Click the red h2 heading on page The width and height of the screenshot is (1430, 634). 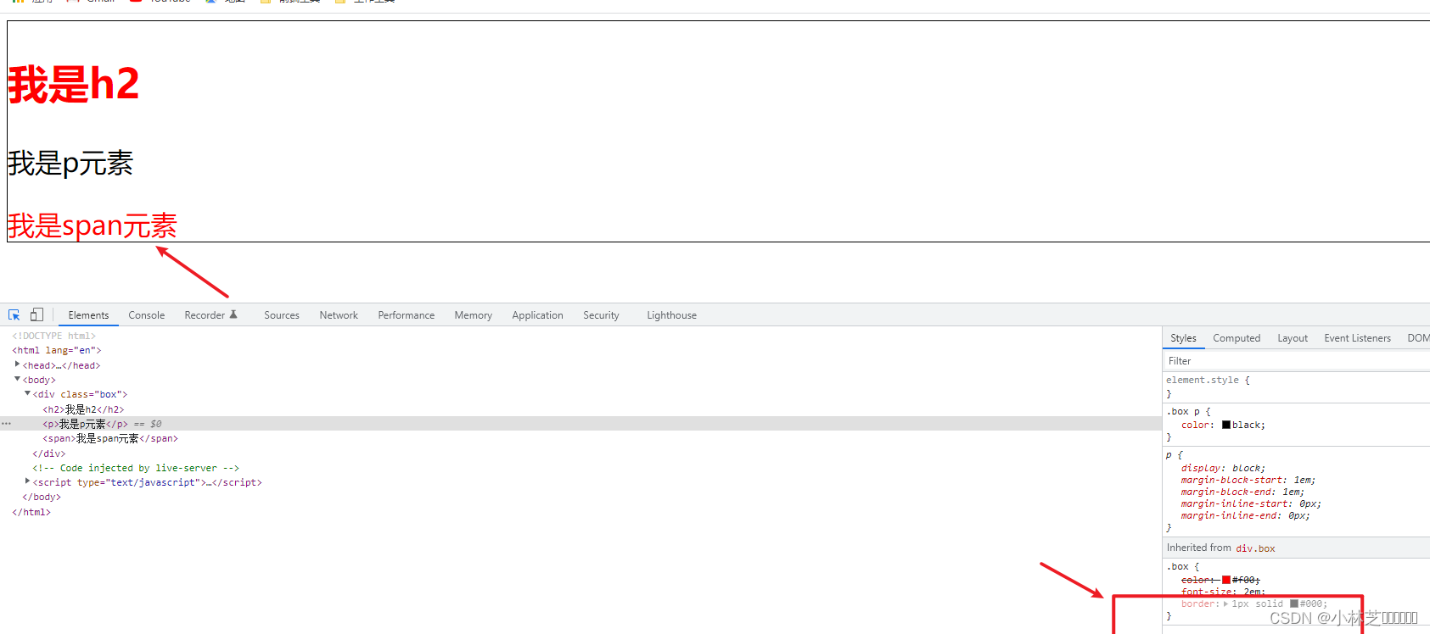(x=74, y=85)
